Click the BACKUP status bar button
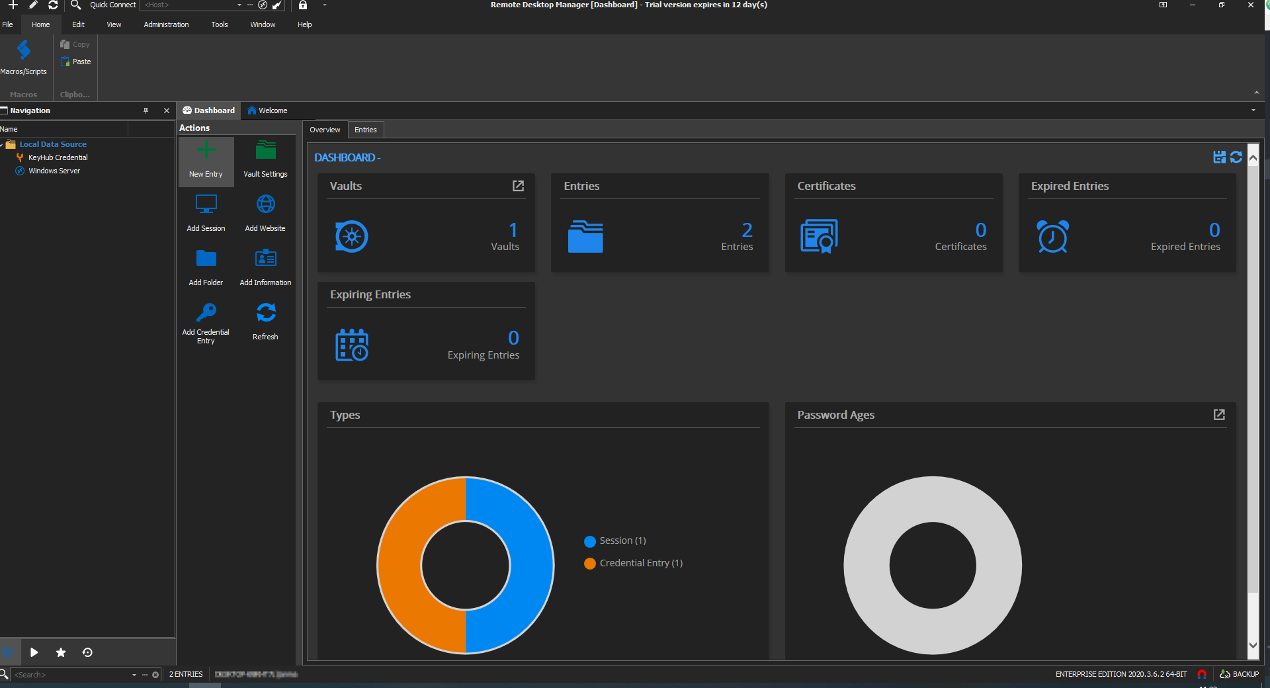 [x=1239, y=674]
